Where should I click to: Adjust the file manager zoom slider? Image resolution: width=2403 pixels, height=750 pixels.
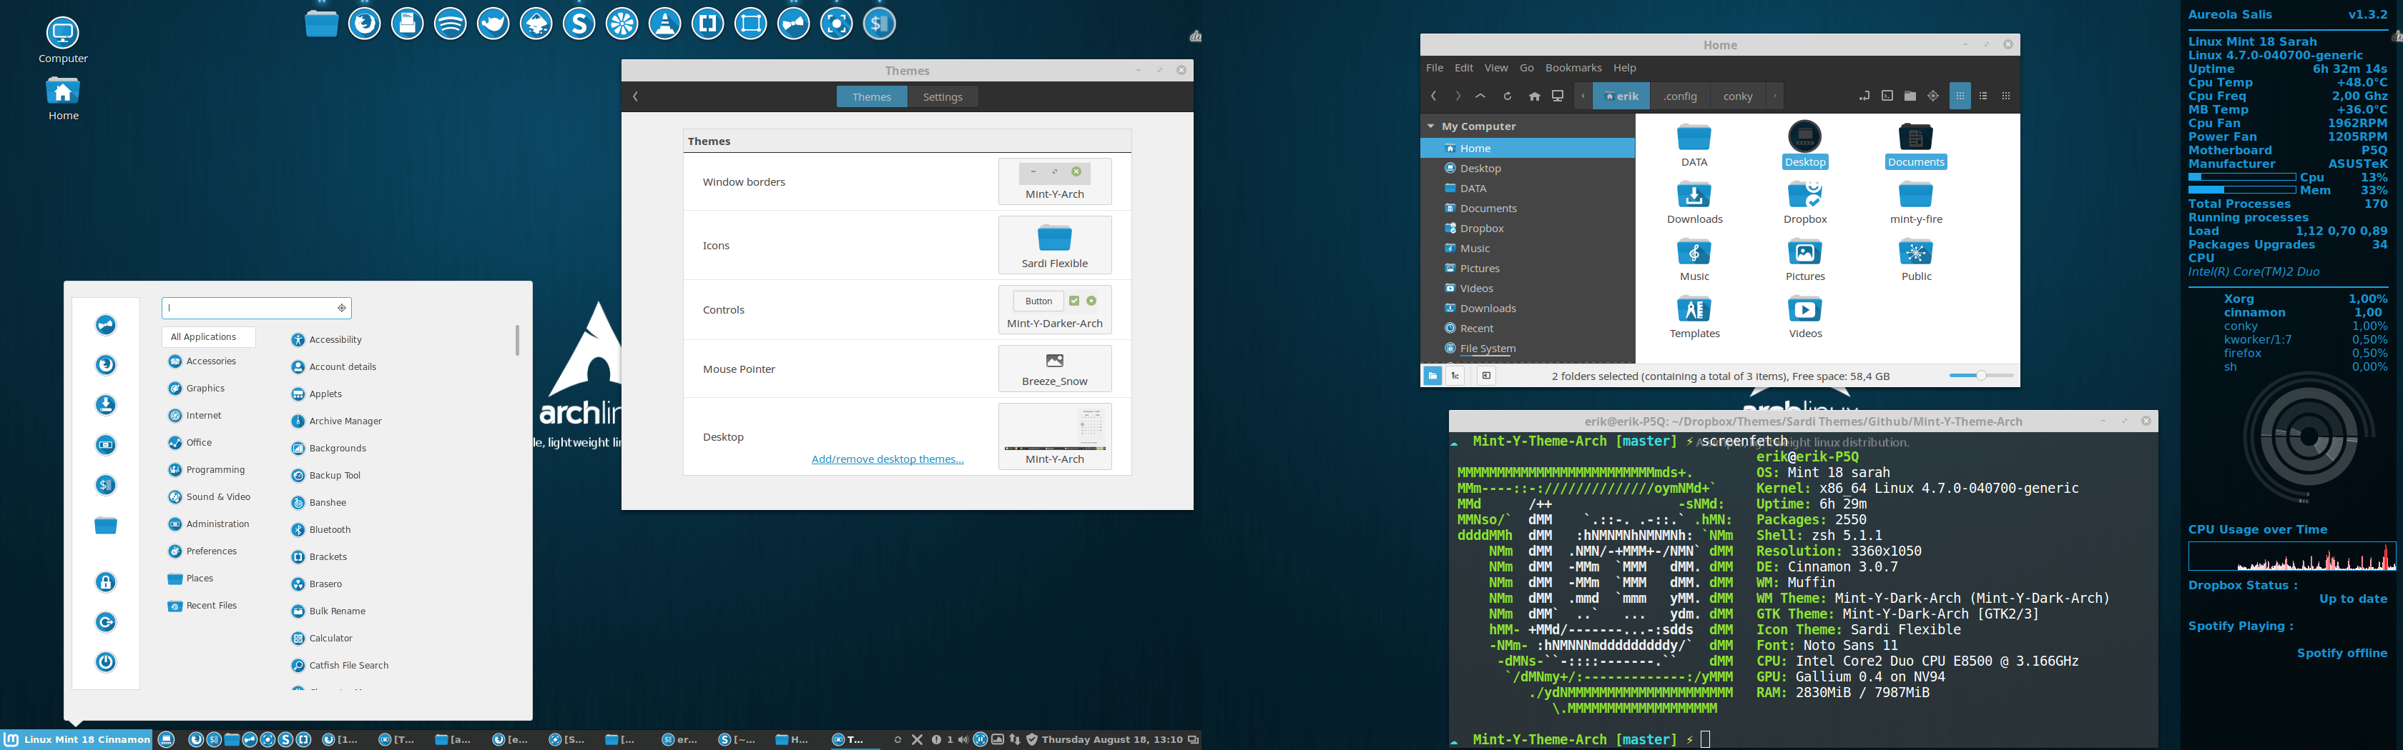click(x=1981, y=376)
